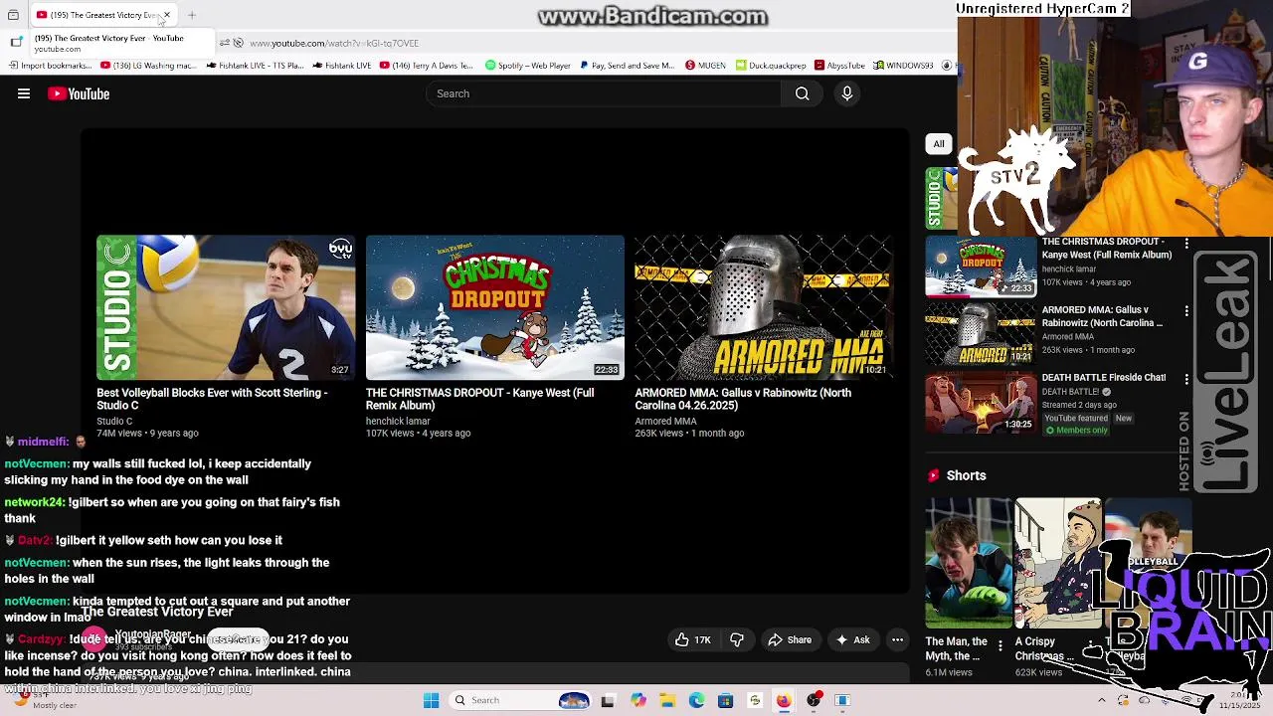Select the All filter chip
Image resolution: width=1273 pixels, height=716 pixels.
pyautogui.click(x=939, y=143)
